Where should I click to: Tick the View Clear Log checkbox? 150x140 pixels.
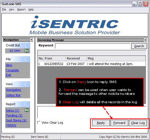tap(39, 122)
